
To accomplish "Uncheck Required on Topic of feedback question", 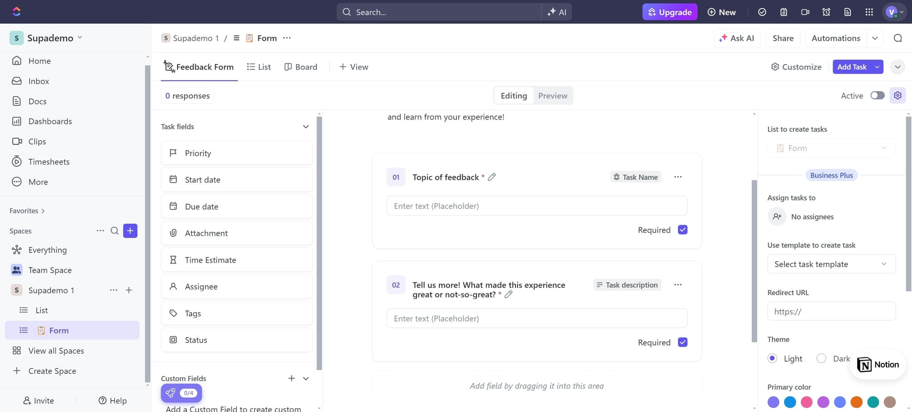I will [683, 229].
